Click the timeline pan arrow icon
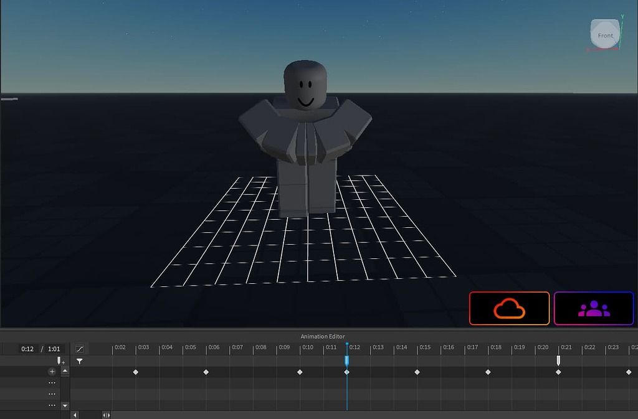This screenshot has height=419, width=638. 75,415
